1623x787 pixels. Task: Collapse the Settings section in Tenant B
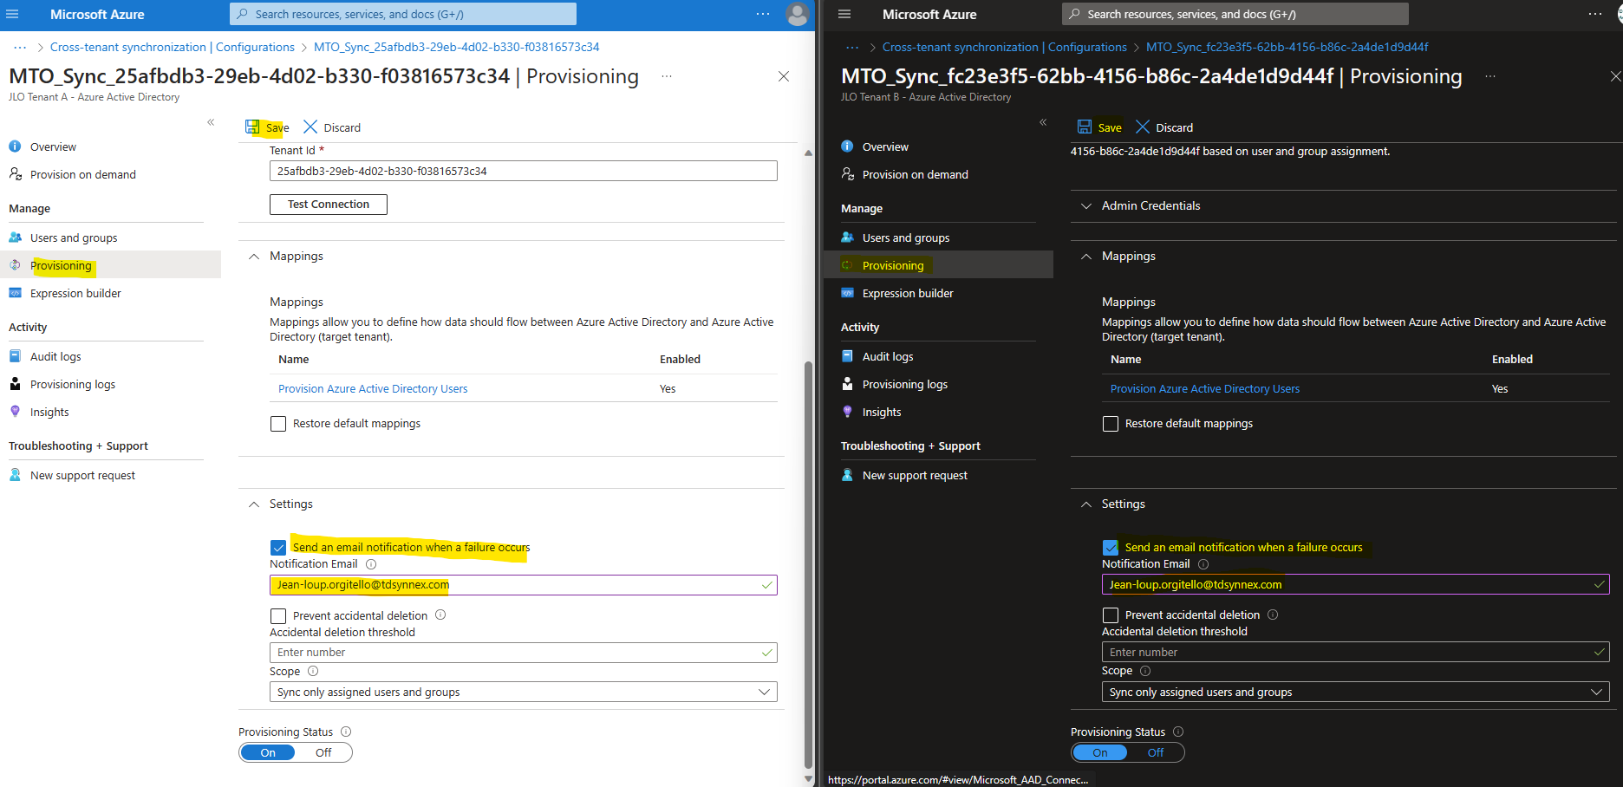(x=1086, y=504)
